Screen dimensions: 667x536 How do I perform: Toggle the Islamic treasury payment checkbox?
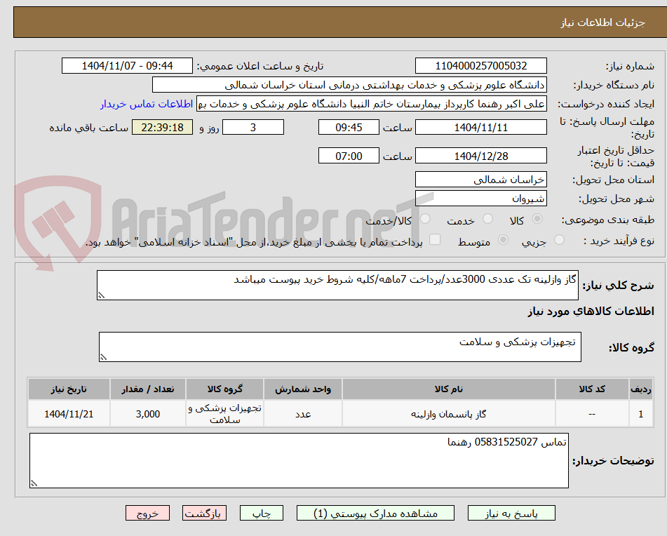click(x=435, y=239)
